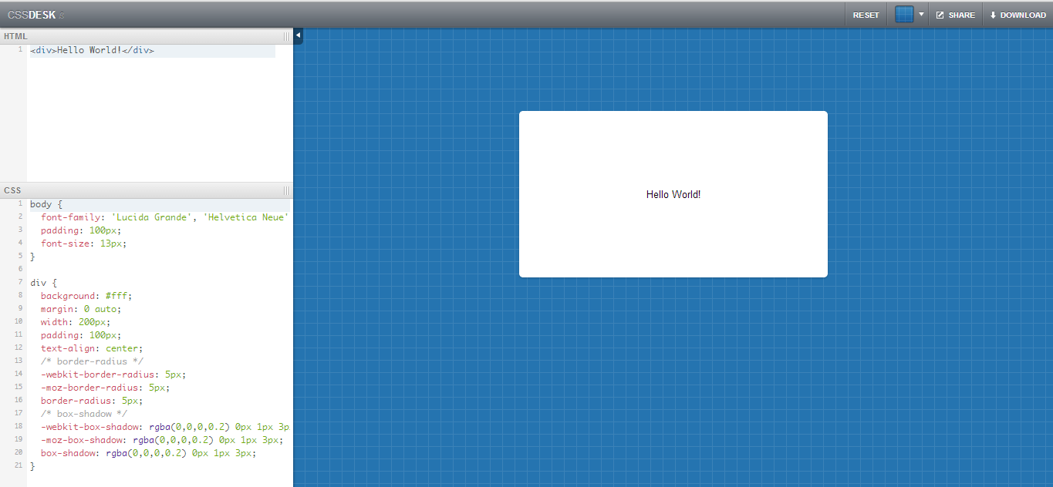Image resolution: width=1053 pixels, height=487 pixels.
Task: Collapse the code editor sidebar with the arrow
Action: click(x=299, y=35)
